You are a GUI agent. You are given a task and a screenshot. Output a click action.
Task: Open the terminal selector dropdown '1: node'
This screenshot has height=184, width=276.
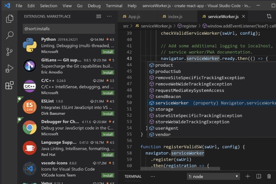213,176
